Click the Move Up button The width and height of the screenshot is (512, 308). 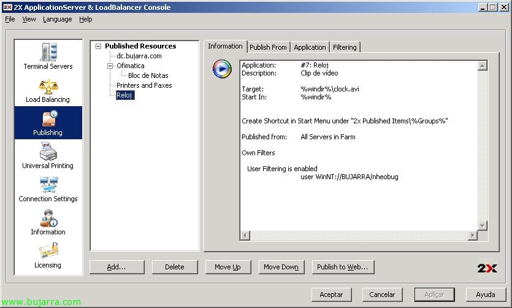pyautogui.click(x=228, y=267)
